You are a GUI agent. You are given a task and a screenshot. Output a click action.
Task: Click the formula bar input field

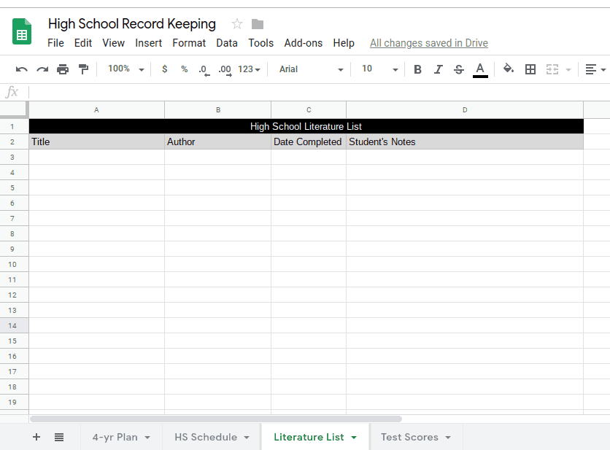coord(314,92)
